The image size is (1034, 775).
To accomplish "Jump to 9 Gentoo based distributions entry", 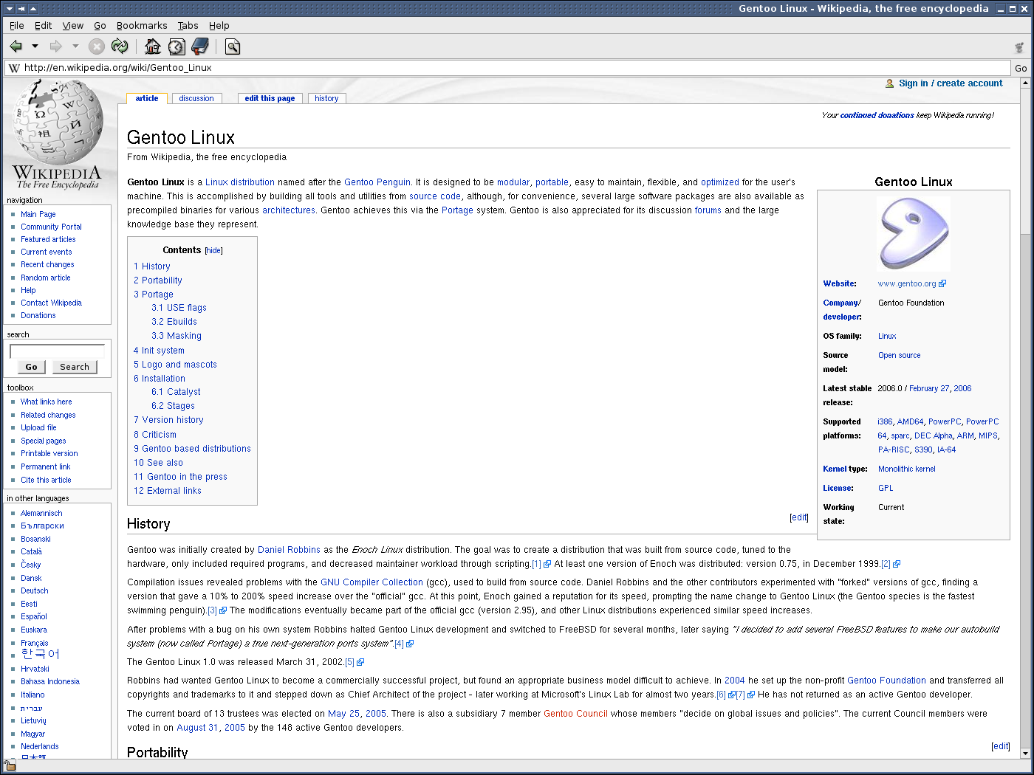I will pyautogui.click(x=192, y=449).
